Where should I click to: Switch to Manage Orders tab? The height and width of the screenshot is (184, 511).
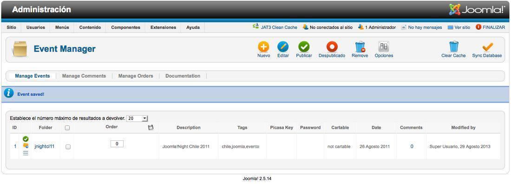[136, 76]
